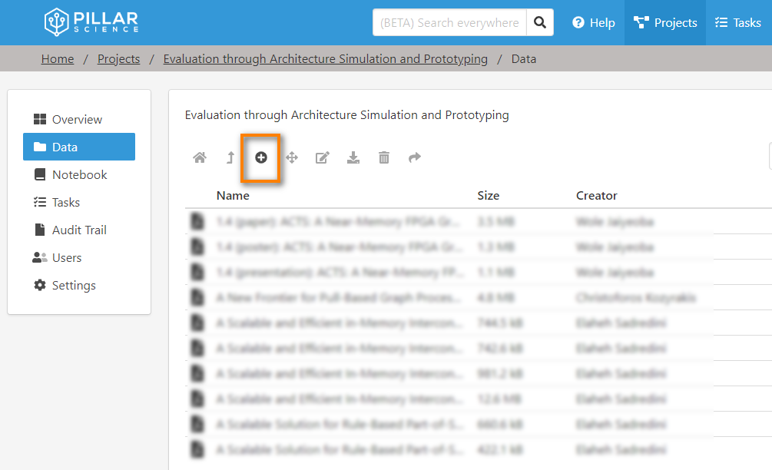Open the Help menu in header
This screenshot has height=470, width=772.
pyautogui.click(x=594, y=22)
